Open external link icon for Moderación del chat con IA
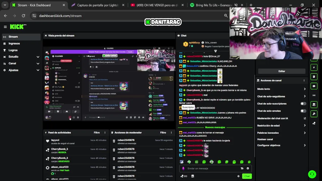The image size is (322, 181). [305, 118]
